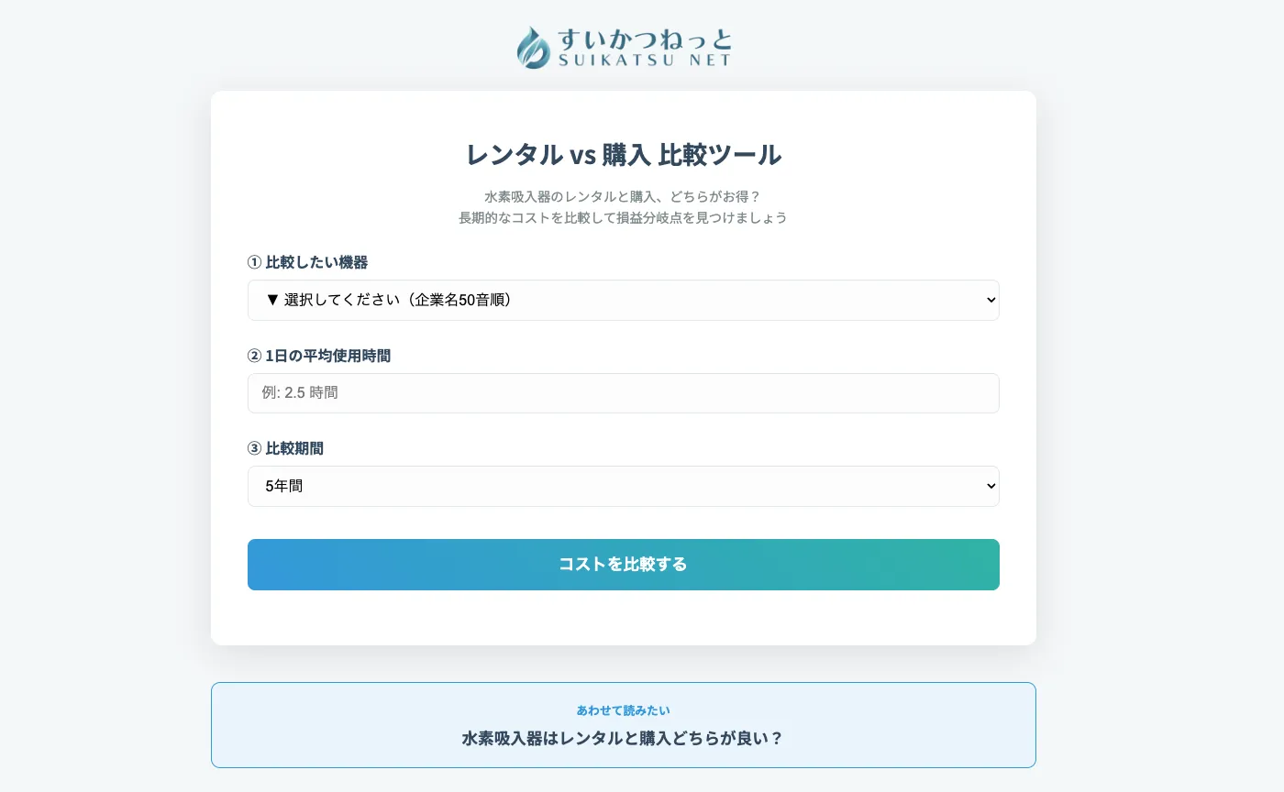Open the レンタルと購入どちらが良い article link
1284x792 pixels.
(x=623, y=738)
